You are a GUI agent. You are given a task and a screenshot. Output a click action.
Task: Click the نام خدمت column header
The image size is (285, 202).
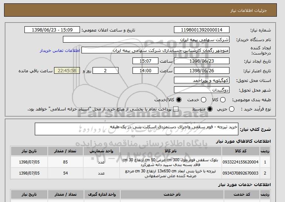pos(172,195)
